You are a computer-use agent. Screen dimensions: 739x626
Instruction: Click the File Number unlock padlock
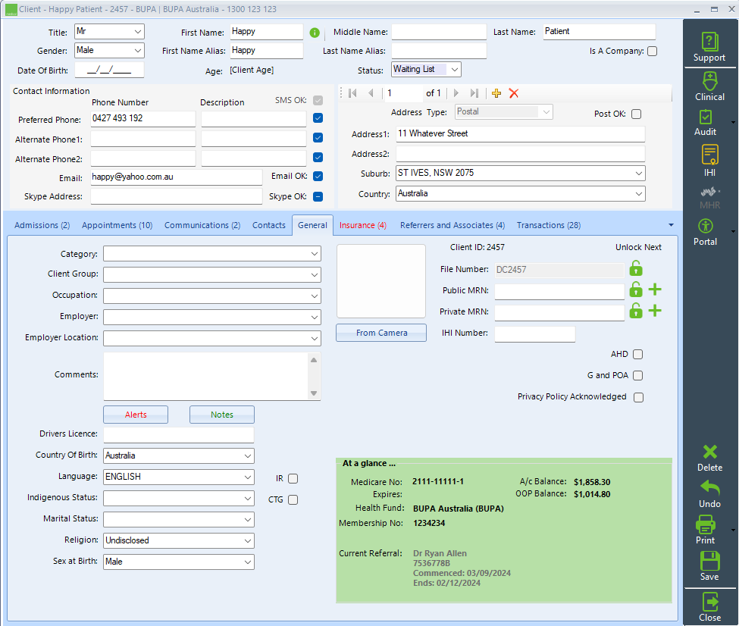(x=636, y=268)
